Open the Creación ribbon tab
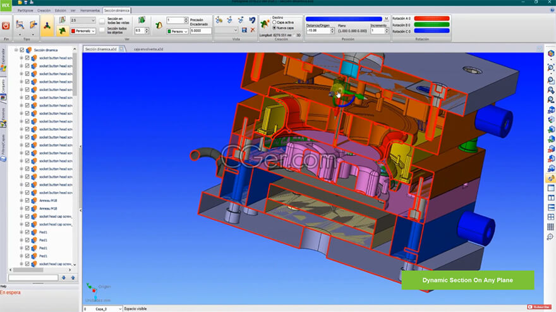This screenshot has height=312, width=556. 44,10
